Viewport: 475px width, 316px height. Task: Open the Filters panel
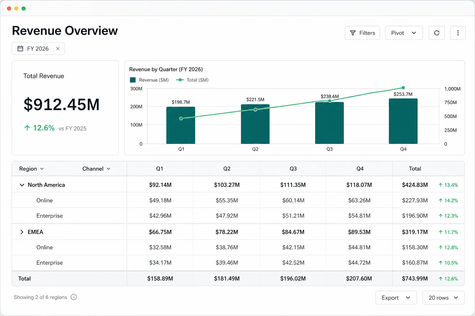click(x=362, y=33)
